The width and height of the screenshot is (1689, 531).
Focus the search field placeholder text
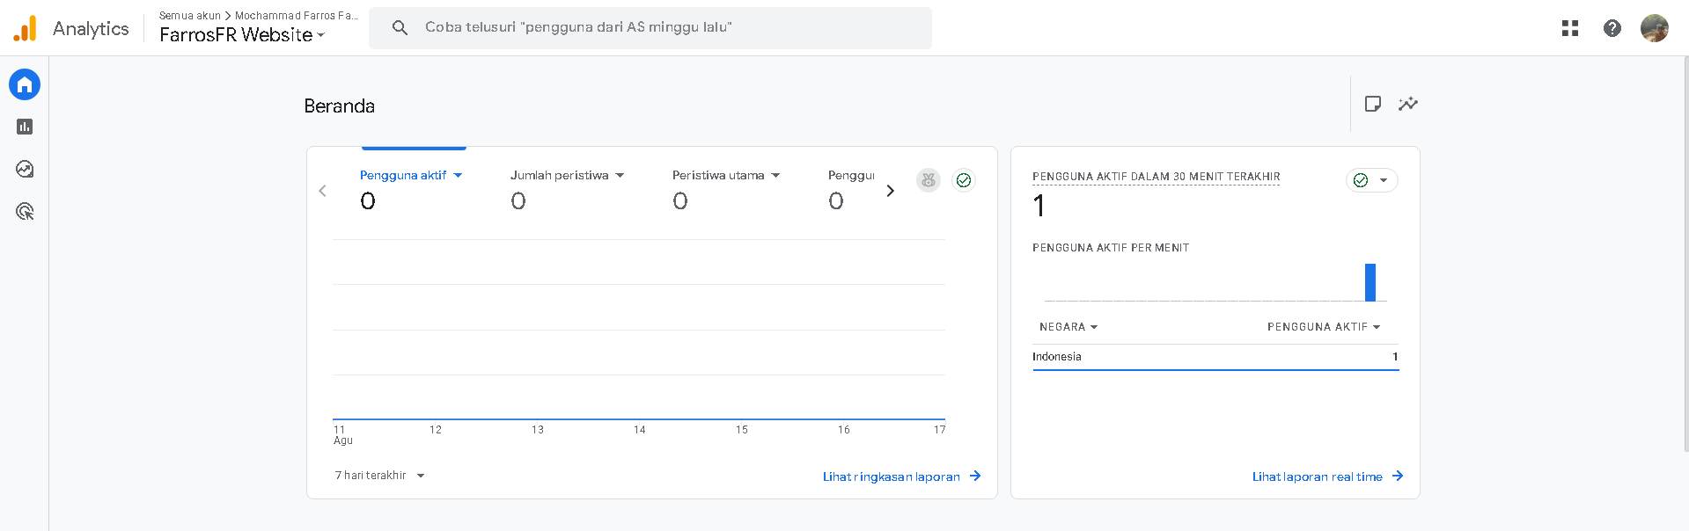578,27
